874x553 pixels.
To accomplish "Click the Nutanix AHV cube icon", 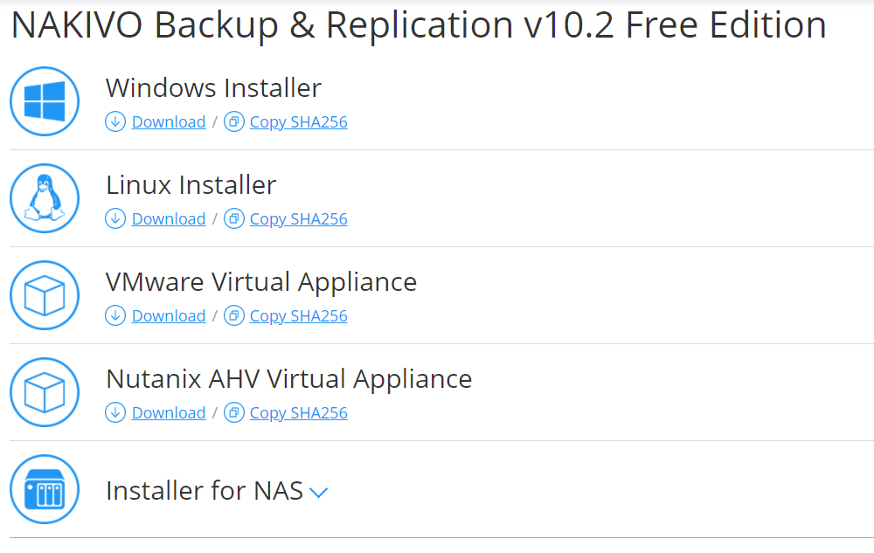I will click(45, 392).
